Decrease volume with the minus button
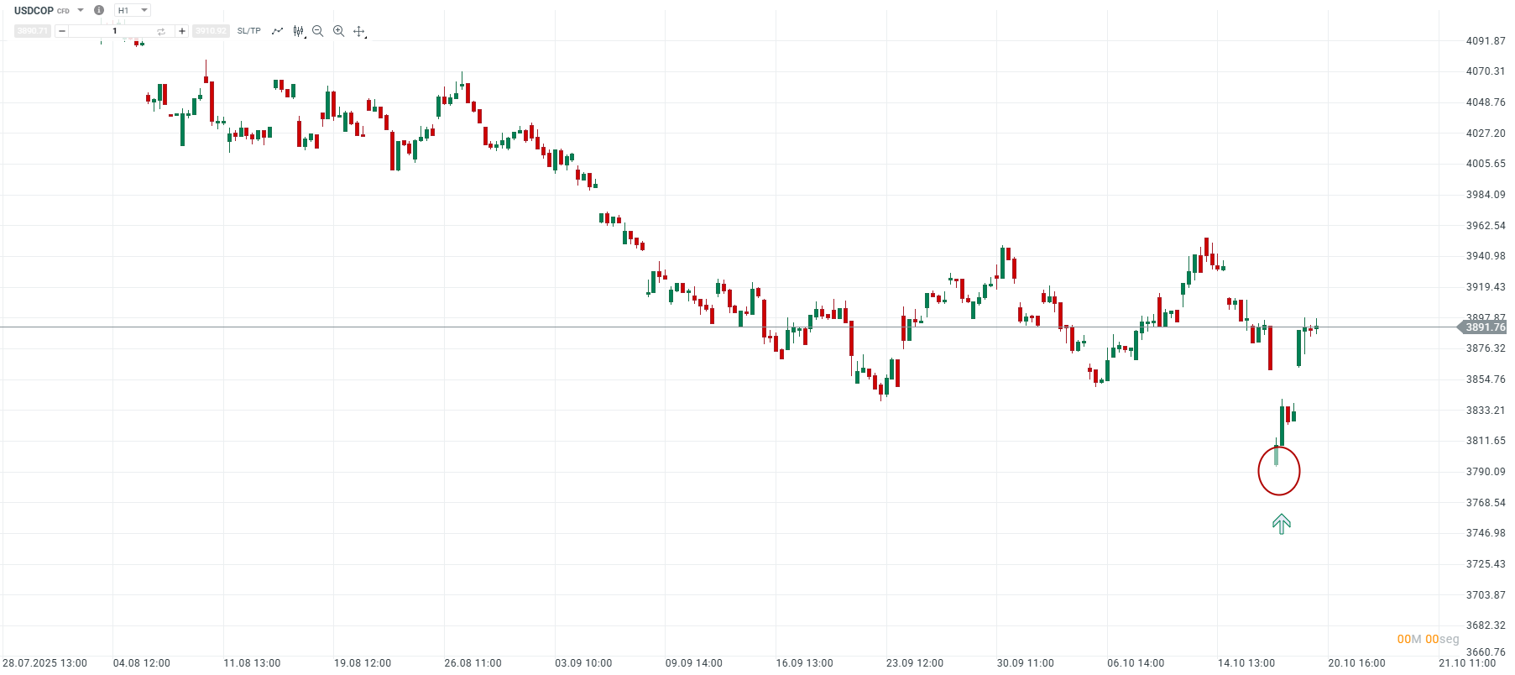Image resolution: width=1515 pixels, height=675 pixels. pos(62,31)
